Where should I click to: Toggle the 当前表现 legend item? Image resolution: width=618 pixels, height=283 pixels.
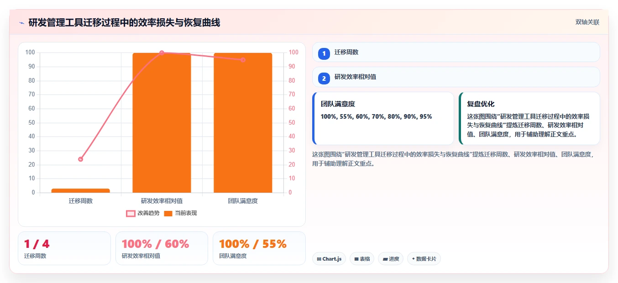pyautogui.click(x=180, y=213)
